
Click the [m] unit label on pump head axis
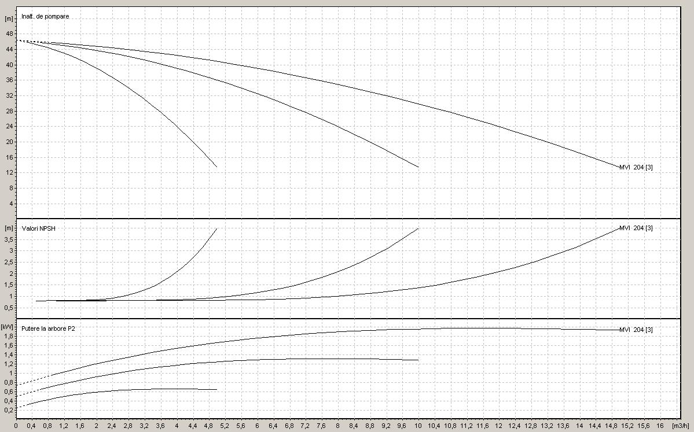click(x=9, y=19)
